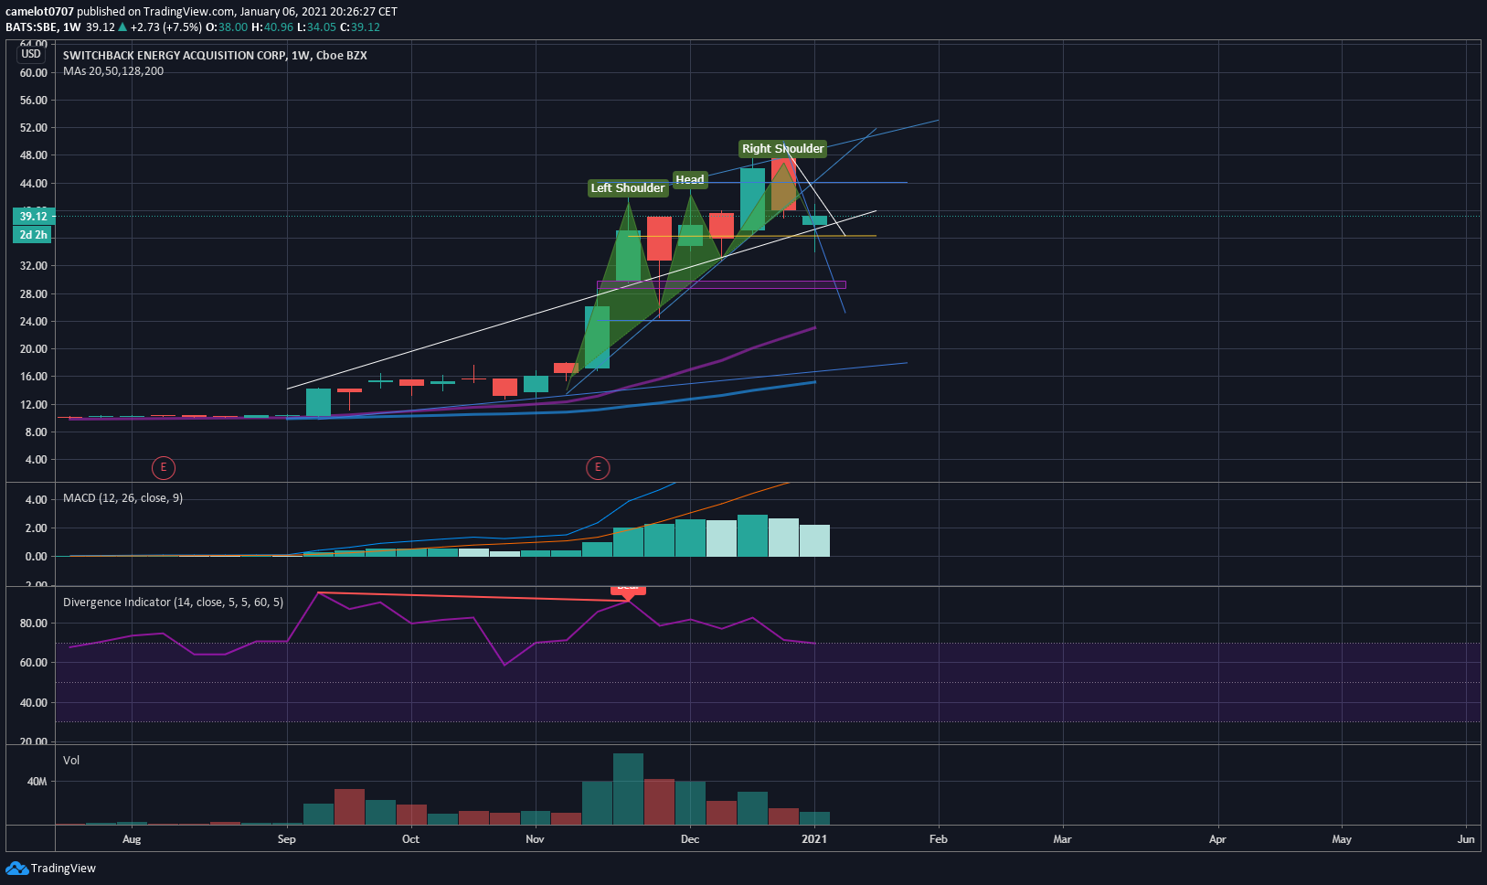Click the TradingView text link at bottom

point(63,869)
